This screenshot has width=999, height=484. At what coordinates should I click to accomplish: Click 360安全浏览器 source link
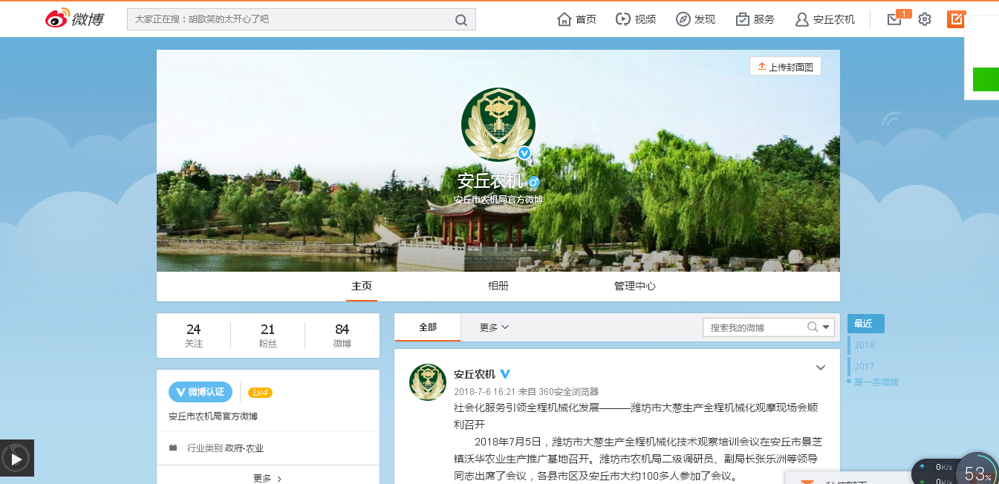coord(567,392)
